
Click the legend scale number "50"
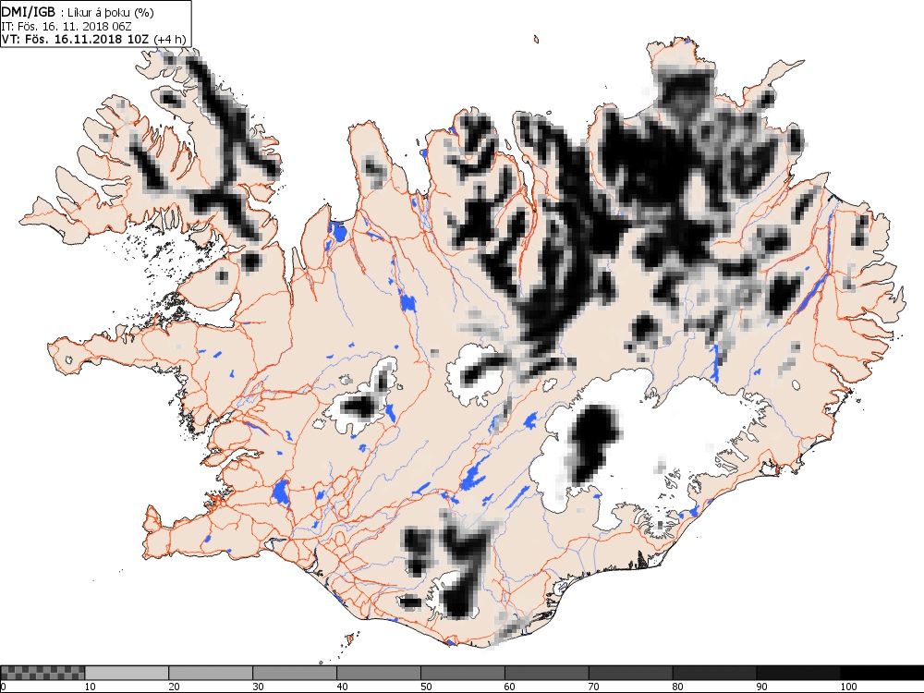click(426, 687)
